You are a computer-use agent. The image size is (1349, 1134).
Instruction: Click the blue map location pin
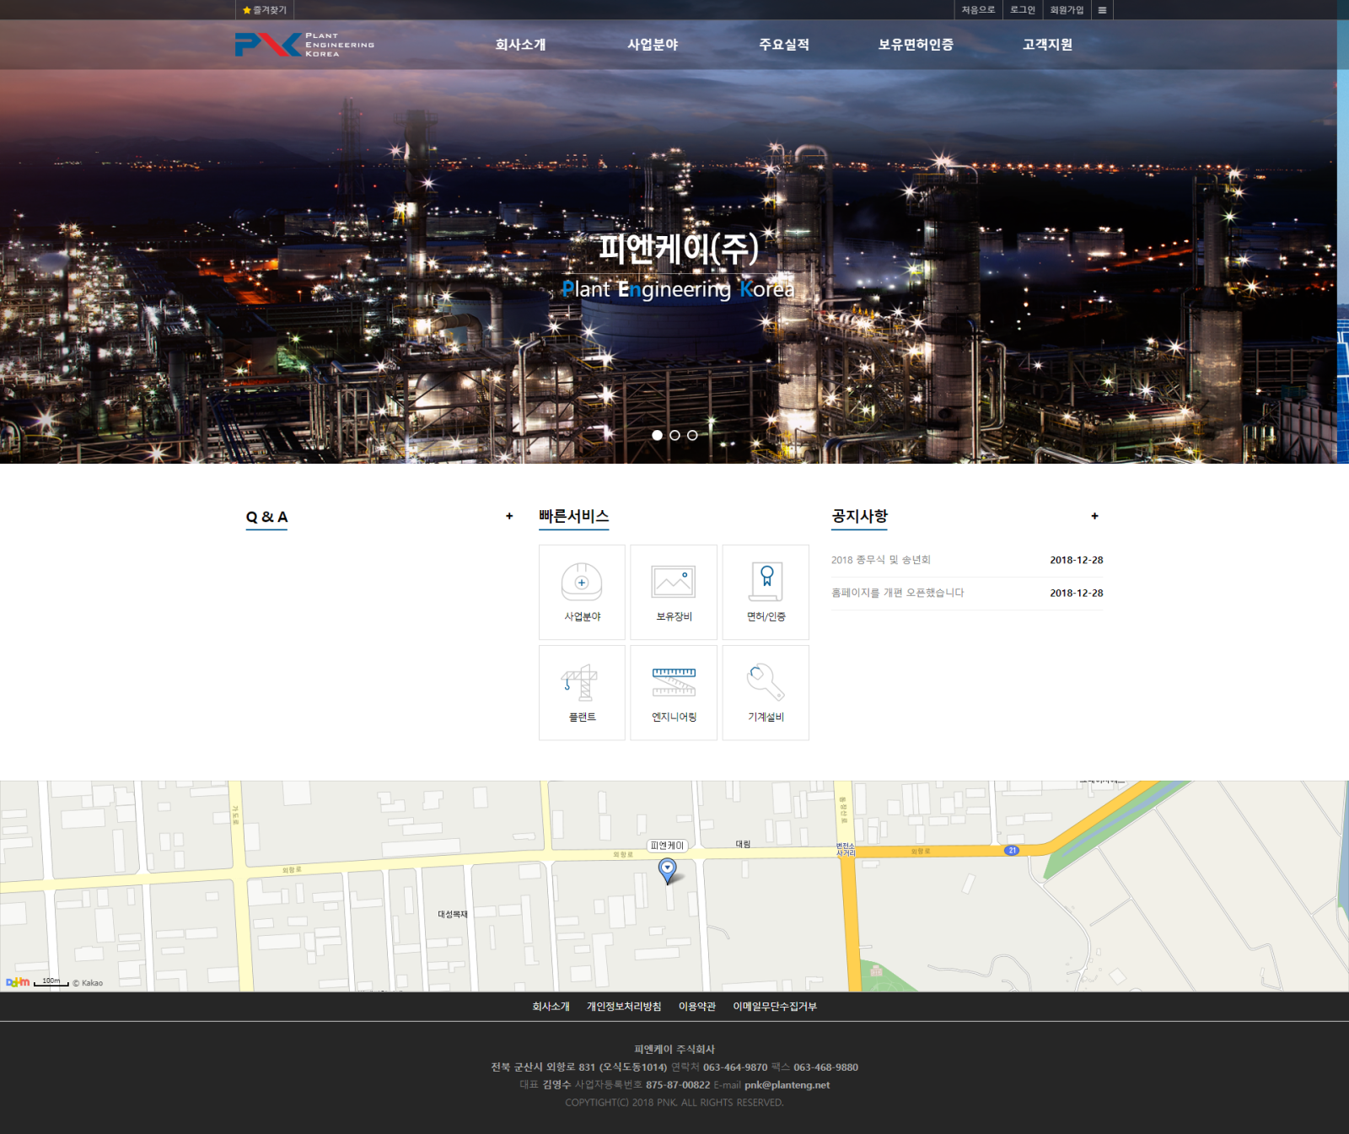(x=667, y=869)
